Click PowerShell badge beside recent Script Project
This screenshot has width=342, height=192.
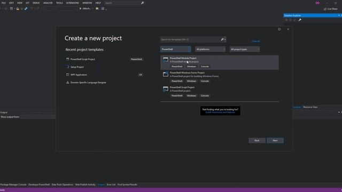coord(136,59)
